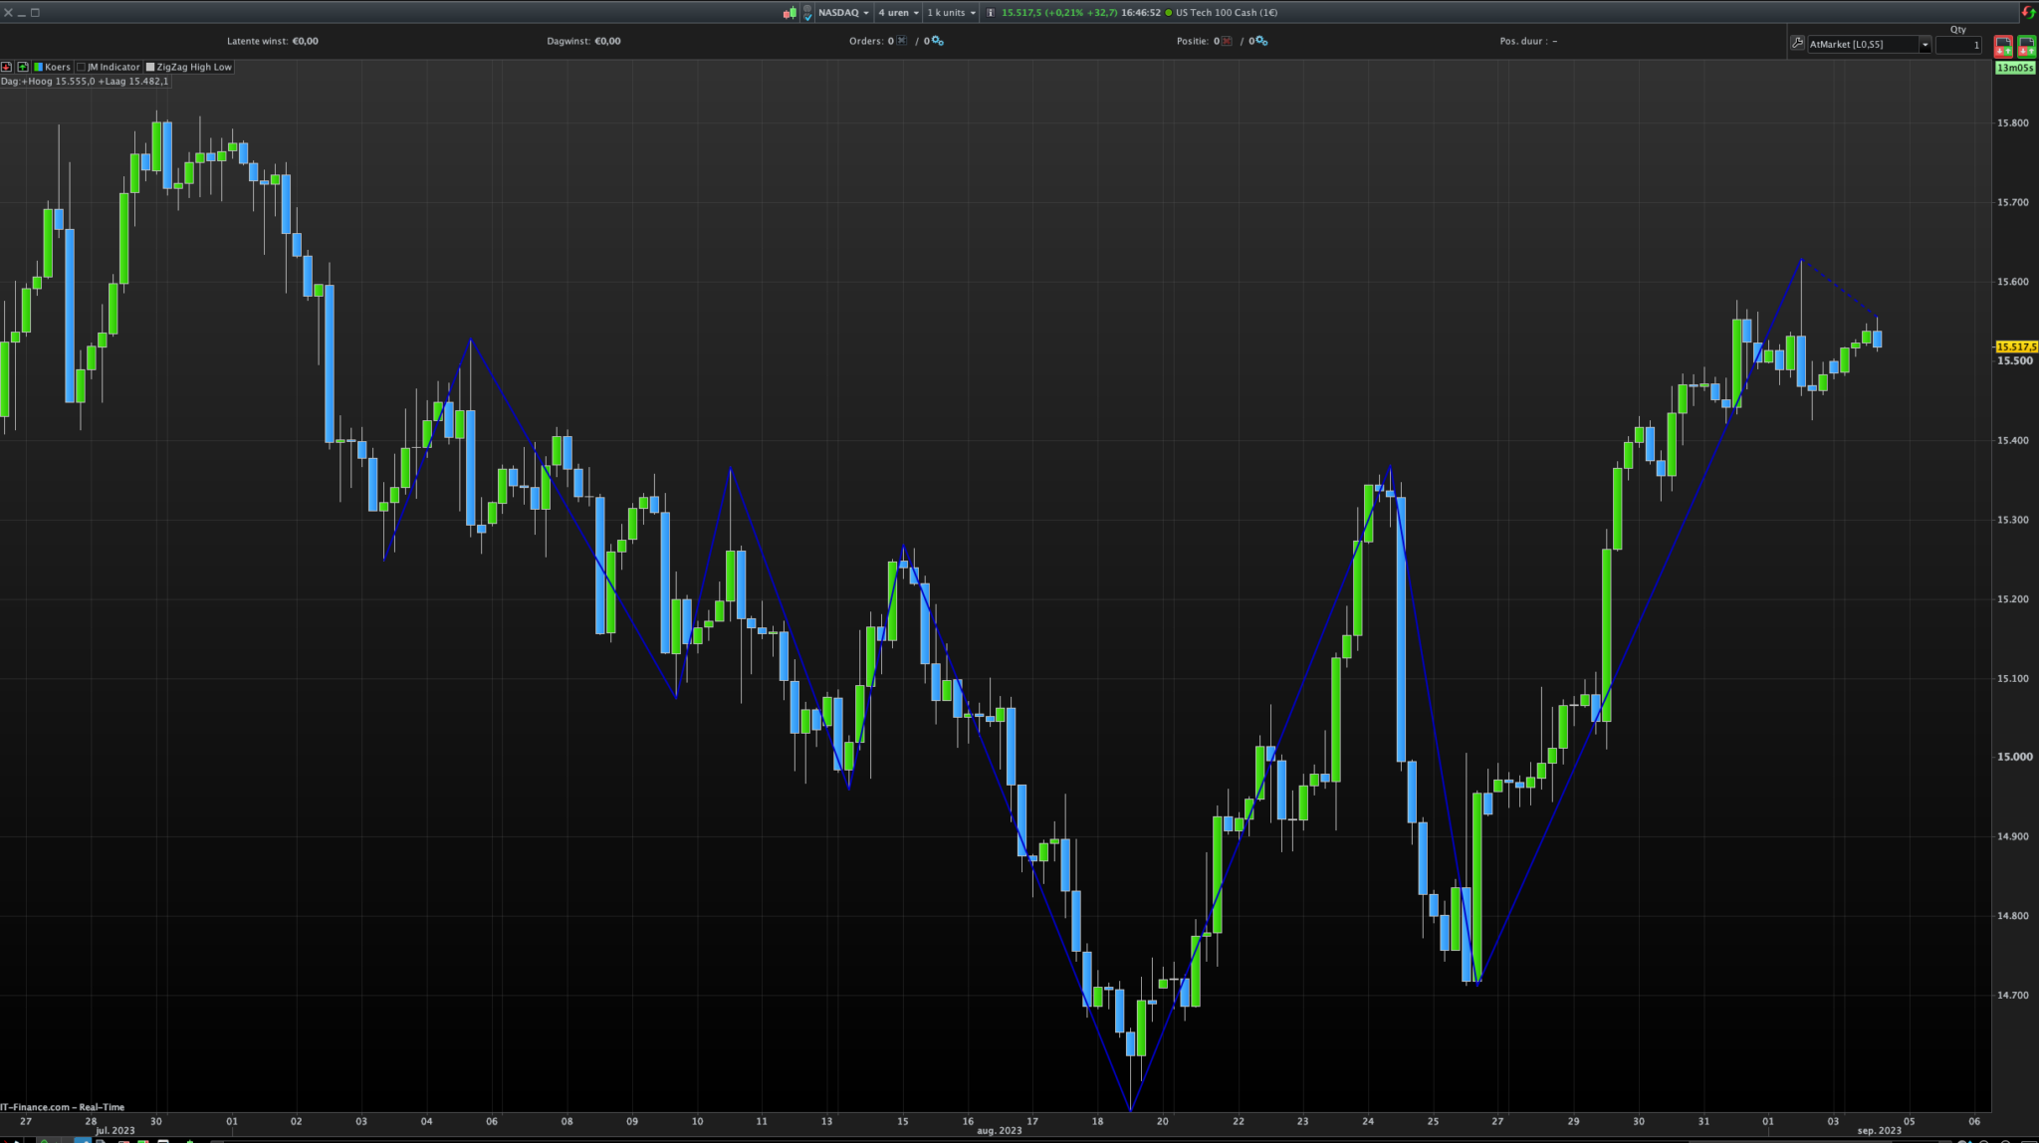Image resolution: width=2039 pixels, height=1143 pixels.
Task: Toggle the ZigZag High Low indicator
Action: tap(188, 67)
